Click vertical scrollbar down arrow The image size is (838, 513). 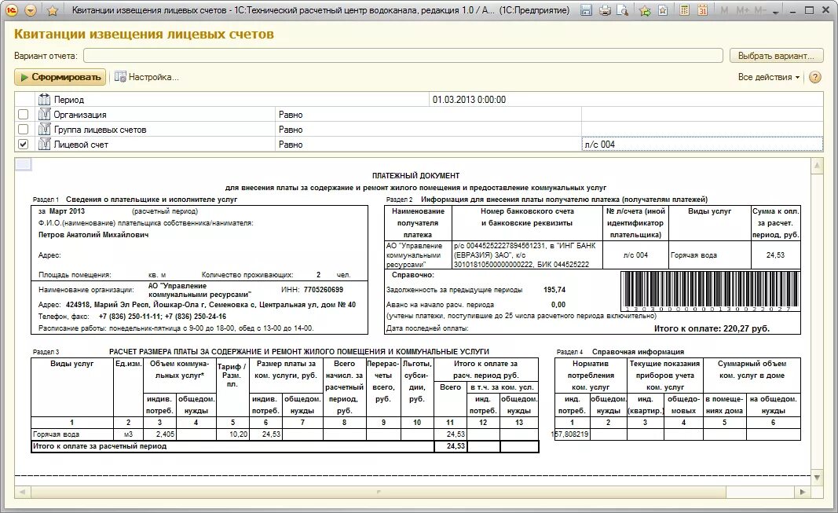coord(817,477)
